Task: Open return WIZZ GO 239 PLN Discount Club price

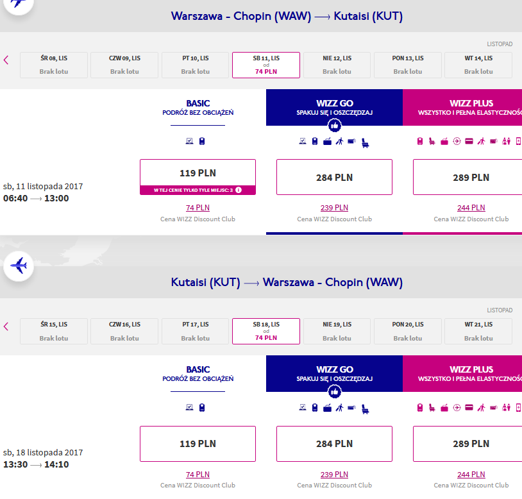Action: 334,475
